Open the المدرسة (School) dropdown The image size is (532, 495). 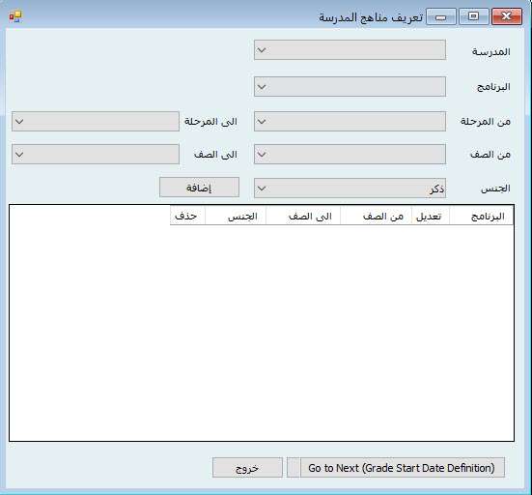pos(350,50)
